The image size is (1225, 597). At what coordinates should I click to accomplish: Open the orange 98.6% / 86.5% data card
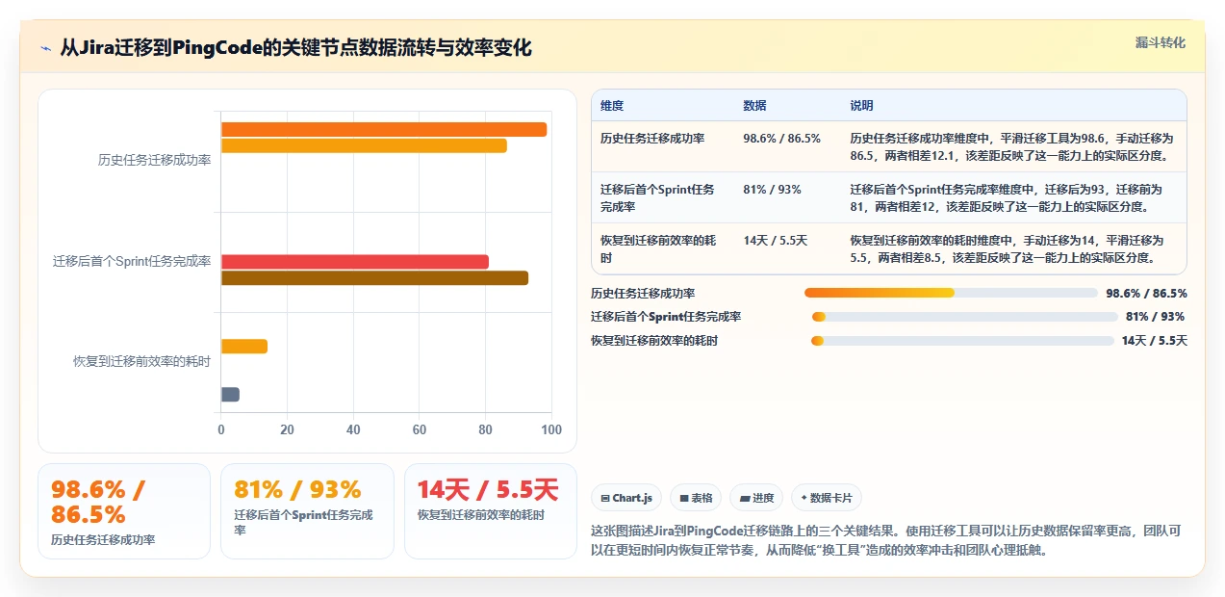pos(124,511)
